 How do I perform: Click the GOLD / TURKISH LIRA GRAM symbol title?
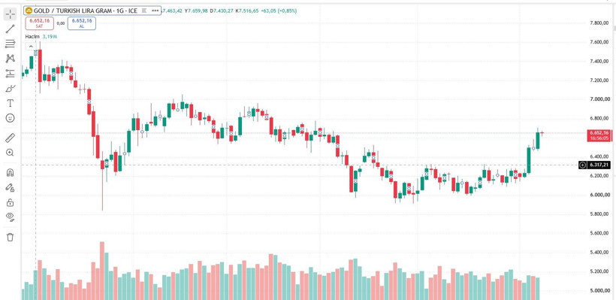(x=86, y=11)
